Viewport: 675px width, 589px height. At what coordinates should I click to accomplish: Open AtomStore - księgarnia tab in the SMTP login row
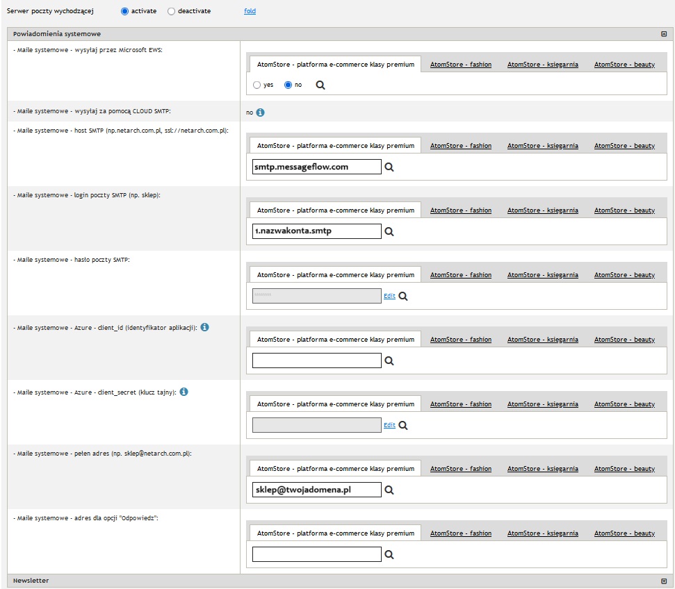(542, 210)
